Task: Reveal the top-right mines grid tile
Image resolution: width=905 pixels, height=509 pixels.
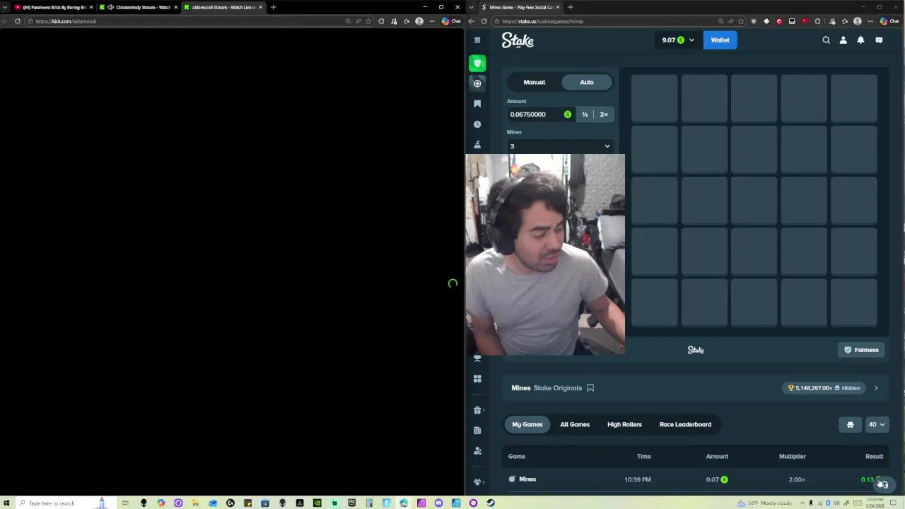Action: 853,98
